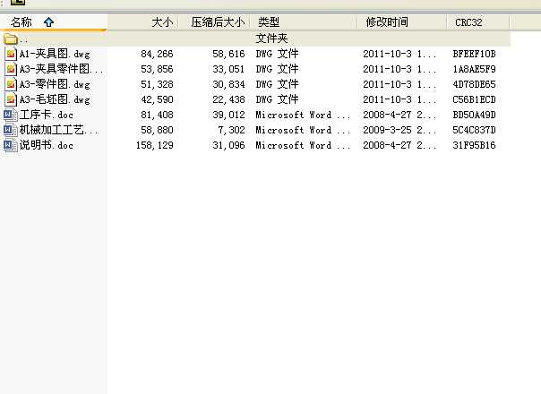Click size value 84,266

(x=157, y=54)
